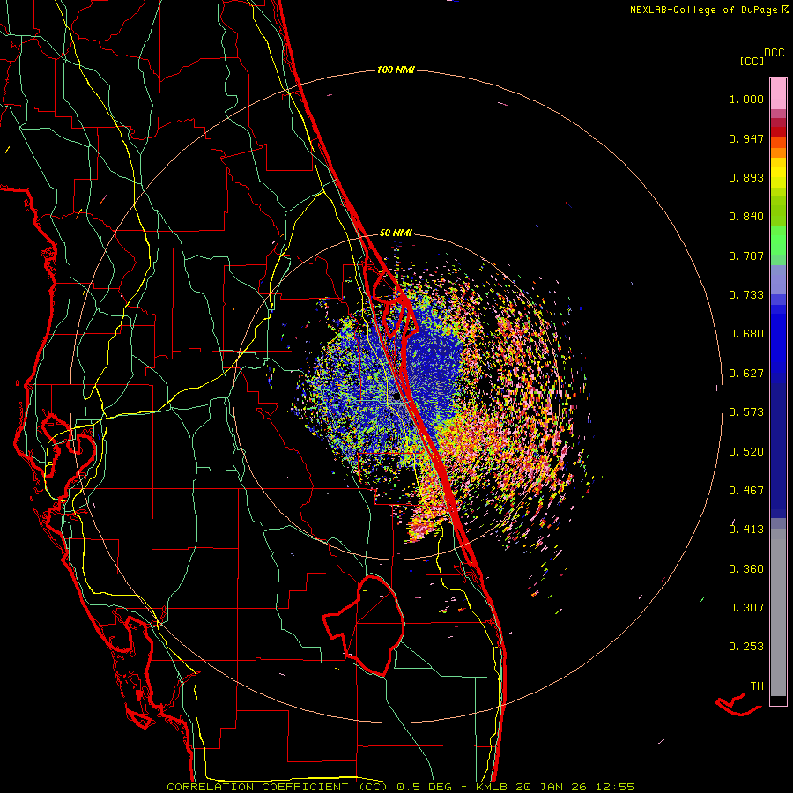Click the 1.000 scale value
The image size is (793, 793).
(746, 100)
